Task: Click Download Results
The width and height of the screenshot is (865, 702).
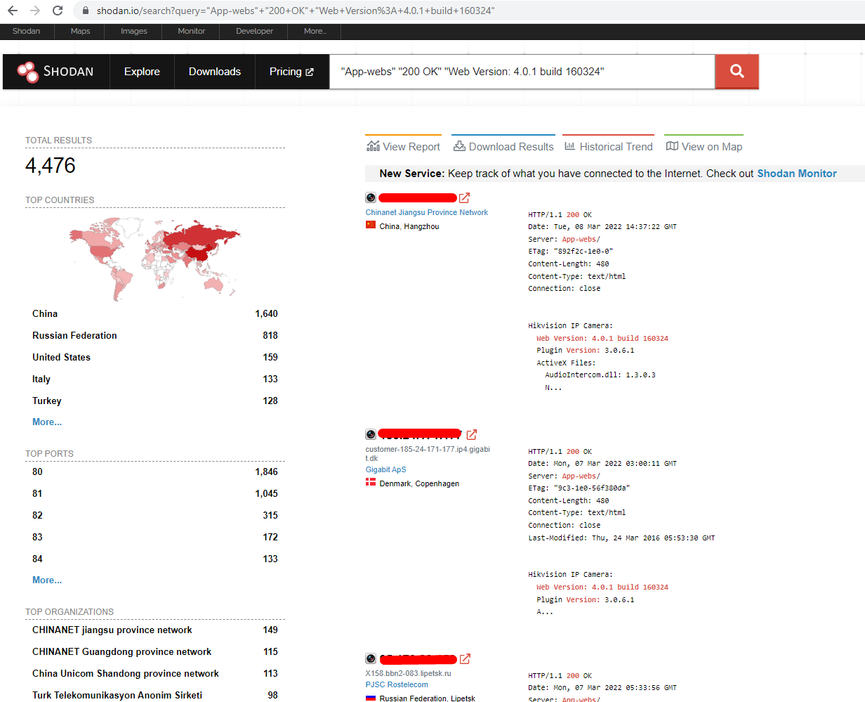Action: 503,146
